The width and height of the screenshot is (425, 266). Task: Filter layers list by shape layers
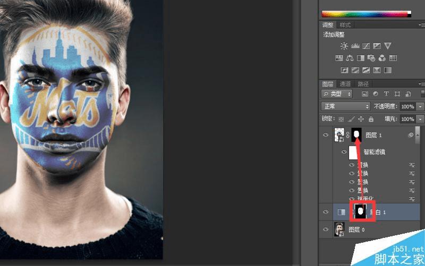click(397, 94)
